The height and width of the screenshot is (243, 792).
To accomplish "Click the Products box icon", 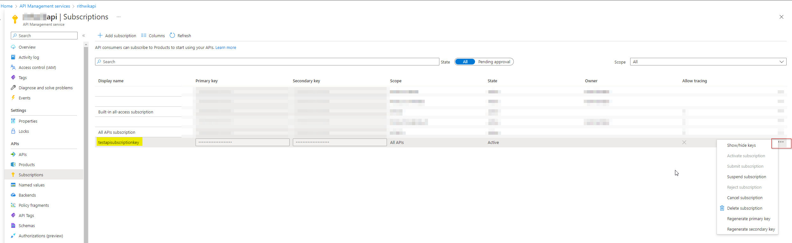I will pyautogui.click(x=13, y=165).
